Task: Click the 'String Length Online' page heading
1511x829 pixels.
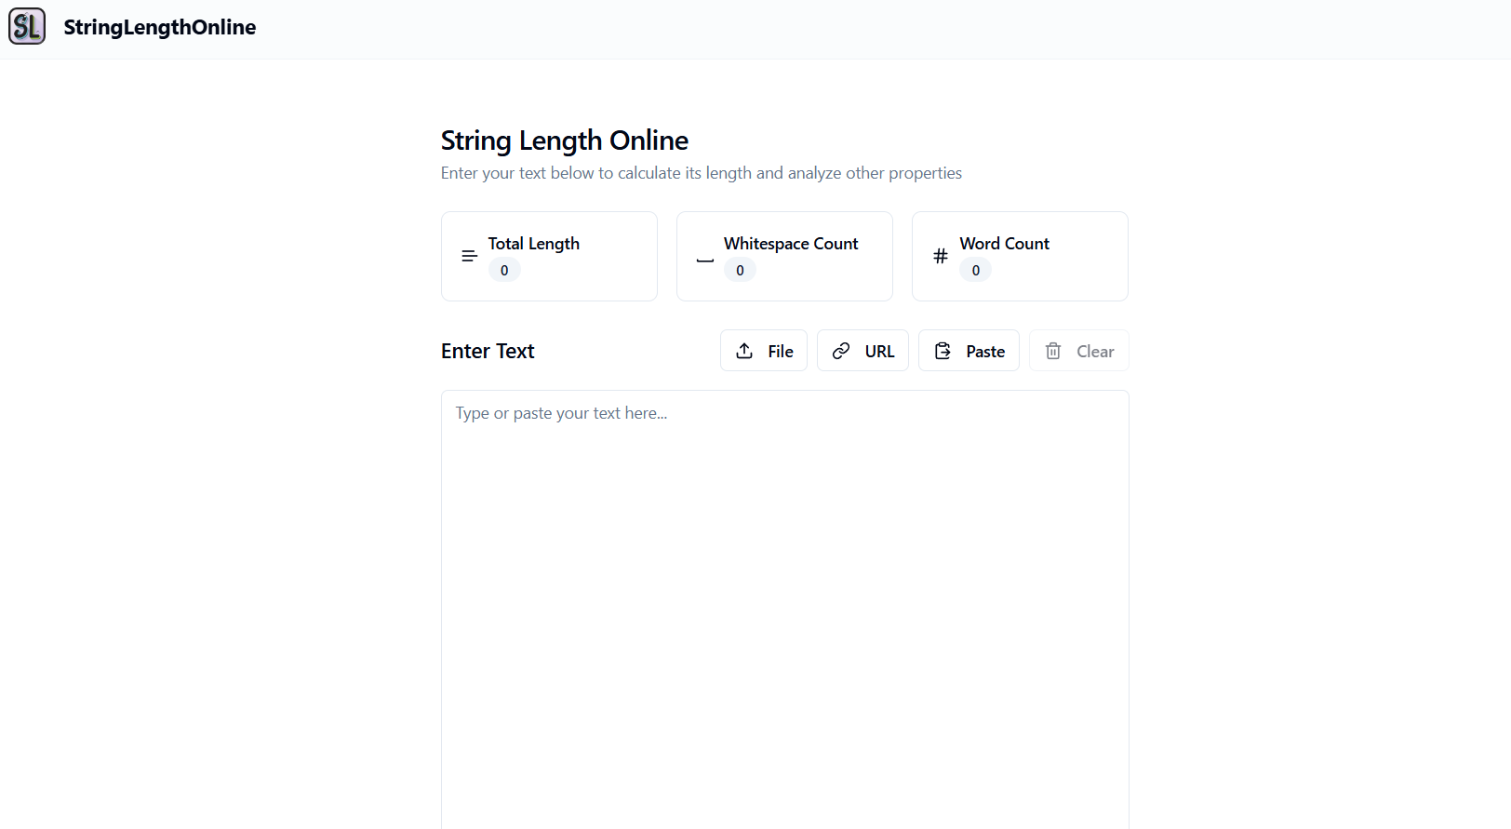Action: click(564, 140)
